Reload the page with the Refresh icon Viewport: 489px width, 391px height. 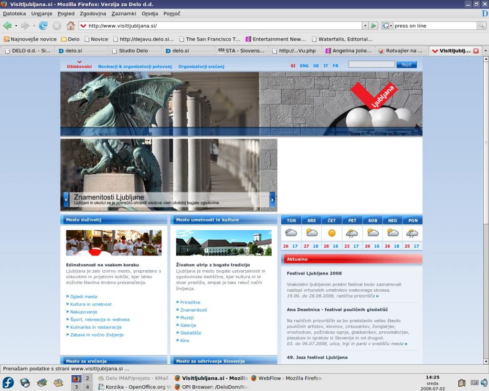coord(43,26)
